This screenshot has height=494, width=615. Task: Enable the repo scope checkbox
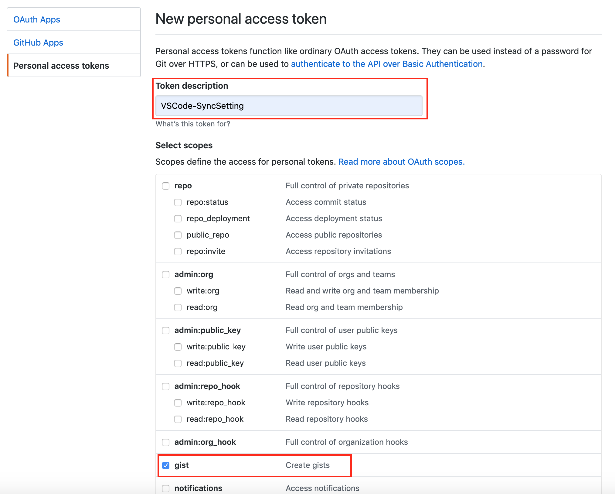coord(166,186)
